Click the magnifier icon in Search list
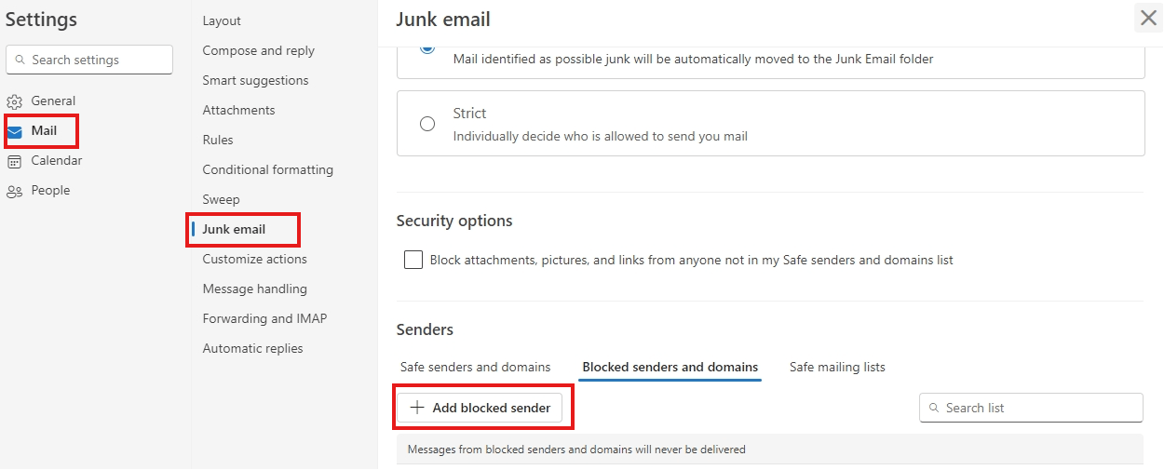The image size is (1164, 470). [933, 408]
